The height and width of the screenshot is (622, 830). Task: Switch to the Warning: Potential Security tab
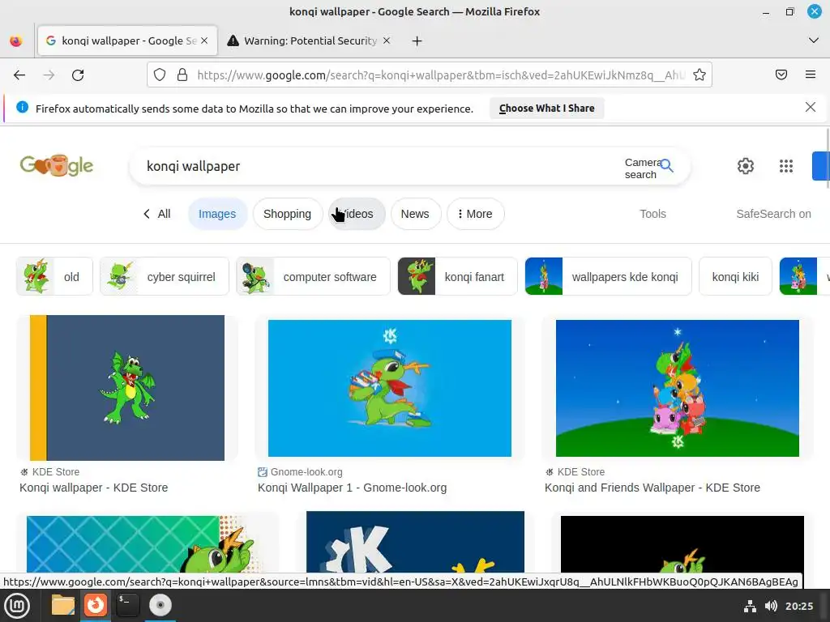point(310,40)
